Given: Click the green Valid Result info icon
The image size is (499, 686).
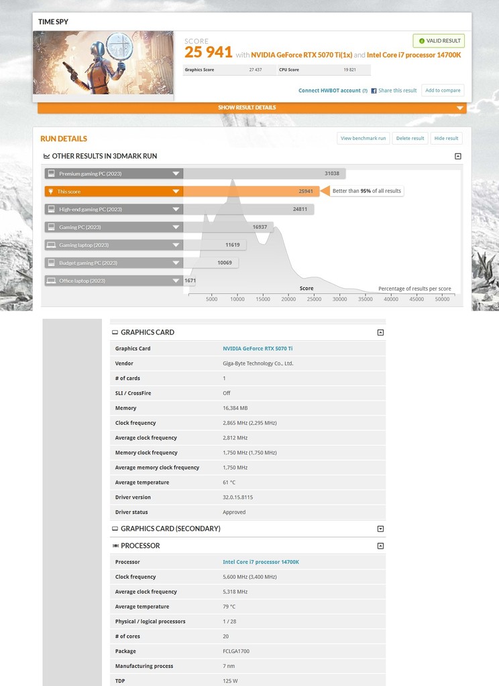Looking at the screenshot, I should (x=421, y=41).
